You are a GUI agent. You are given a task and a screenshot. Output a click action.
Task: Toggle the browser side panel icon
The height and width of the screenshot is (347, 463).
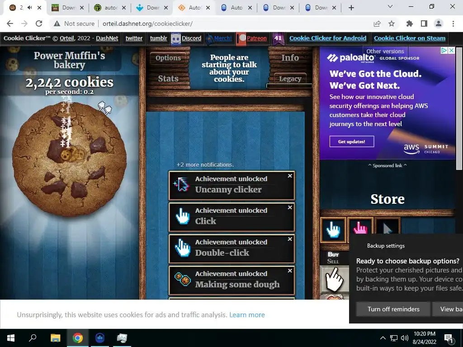pos(424,23)
